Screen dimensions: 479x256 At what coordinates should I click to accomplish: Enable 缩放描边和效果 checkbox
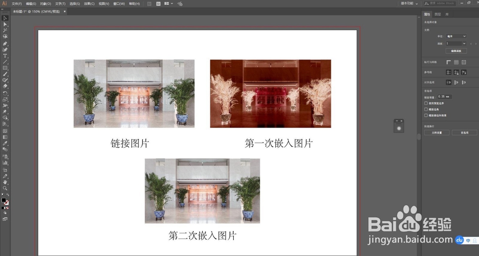(x=426, y=116)
